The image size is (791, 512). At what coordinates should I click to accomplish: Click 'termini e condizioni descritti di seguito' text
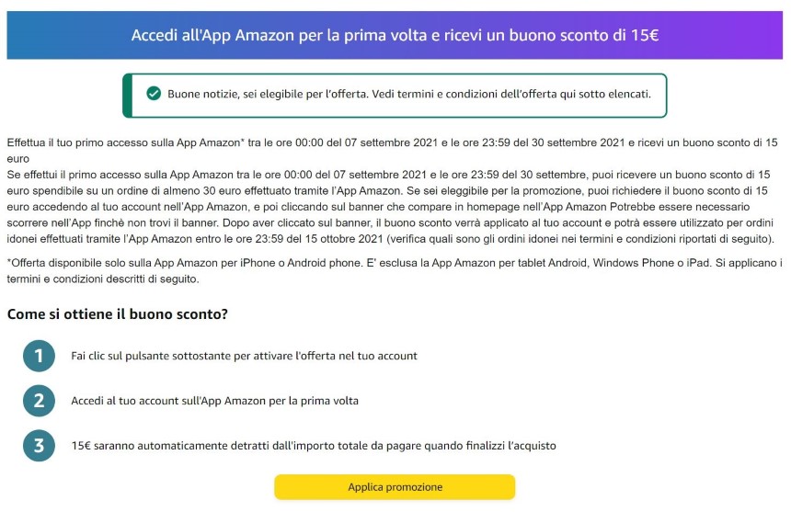[x=103, y=279]
